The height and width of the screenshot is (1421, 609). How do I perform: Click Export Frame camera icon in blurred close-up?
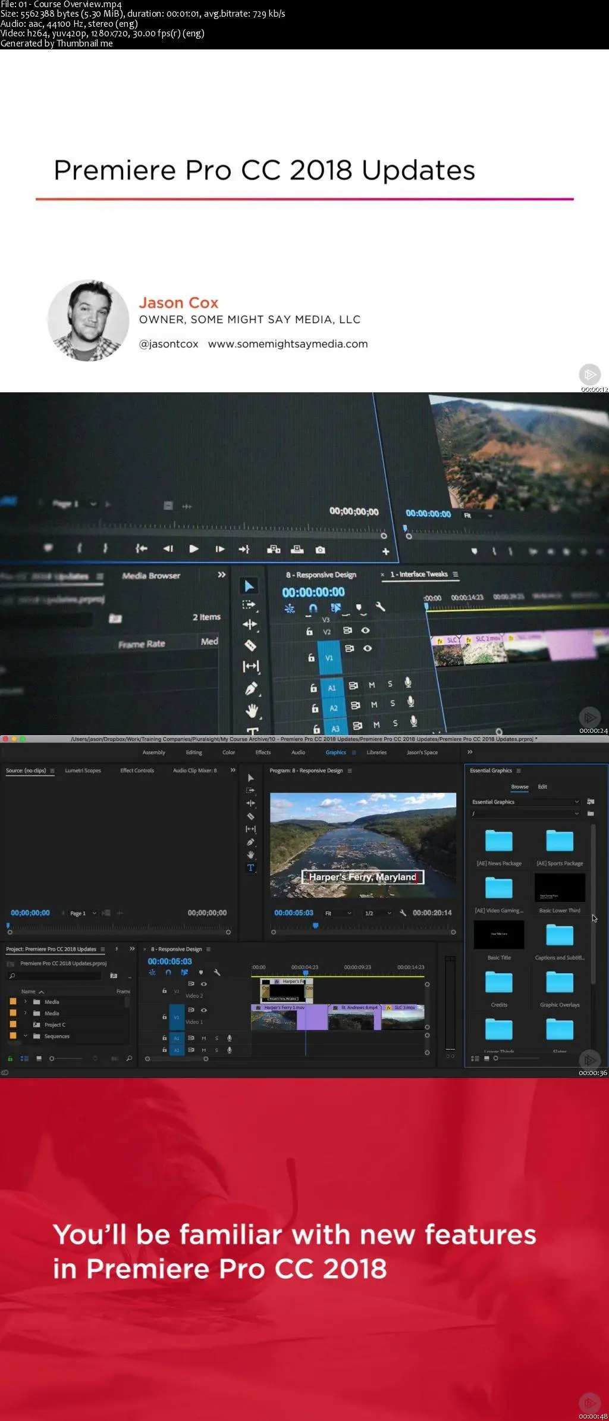(x=321, y=550)
